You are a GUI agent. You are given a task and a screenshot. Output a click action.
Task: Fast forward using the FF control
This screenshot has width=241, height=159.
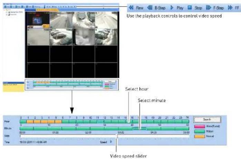click(x=234, y=8)
